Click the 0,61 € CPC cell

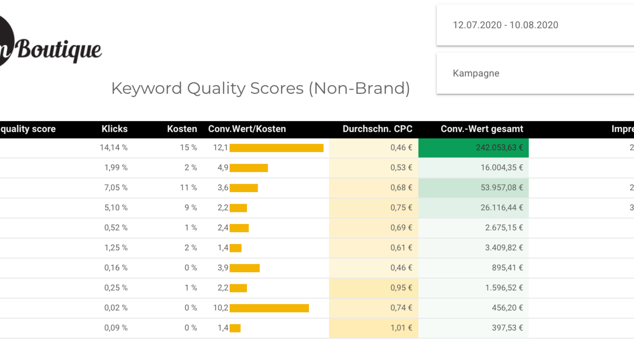click(374, 248)
